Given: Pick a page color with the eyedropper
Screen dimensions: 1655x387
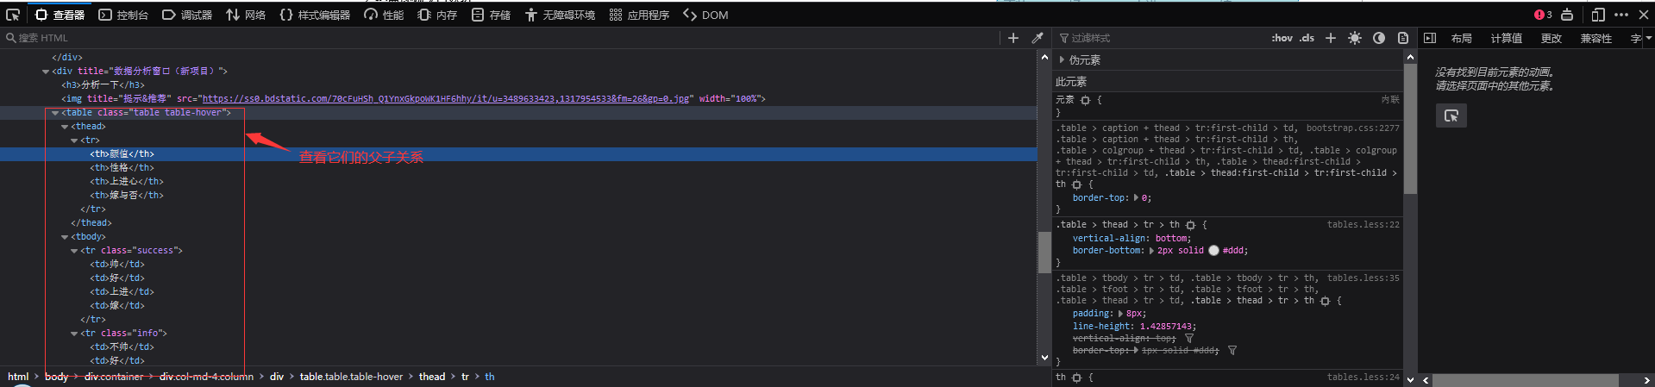Looking at the screenshot, I should (x=1038, y=38).
